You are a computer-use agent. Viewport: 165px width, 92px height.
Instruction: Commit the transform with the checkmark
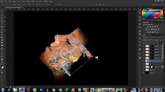104,5
